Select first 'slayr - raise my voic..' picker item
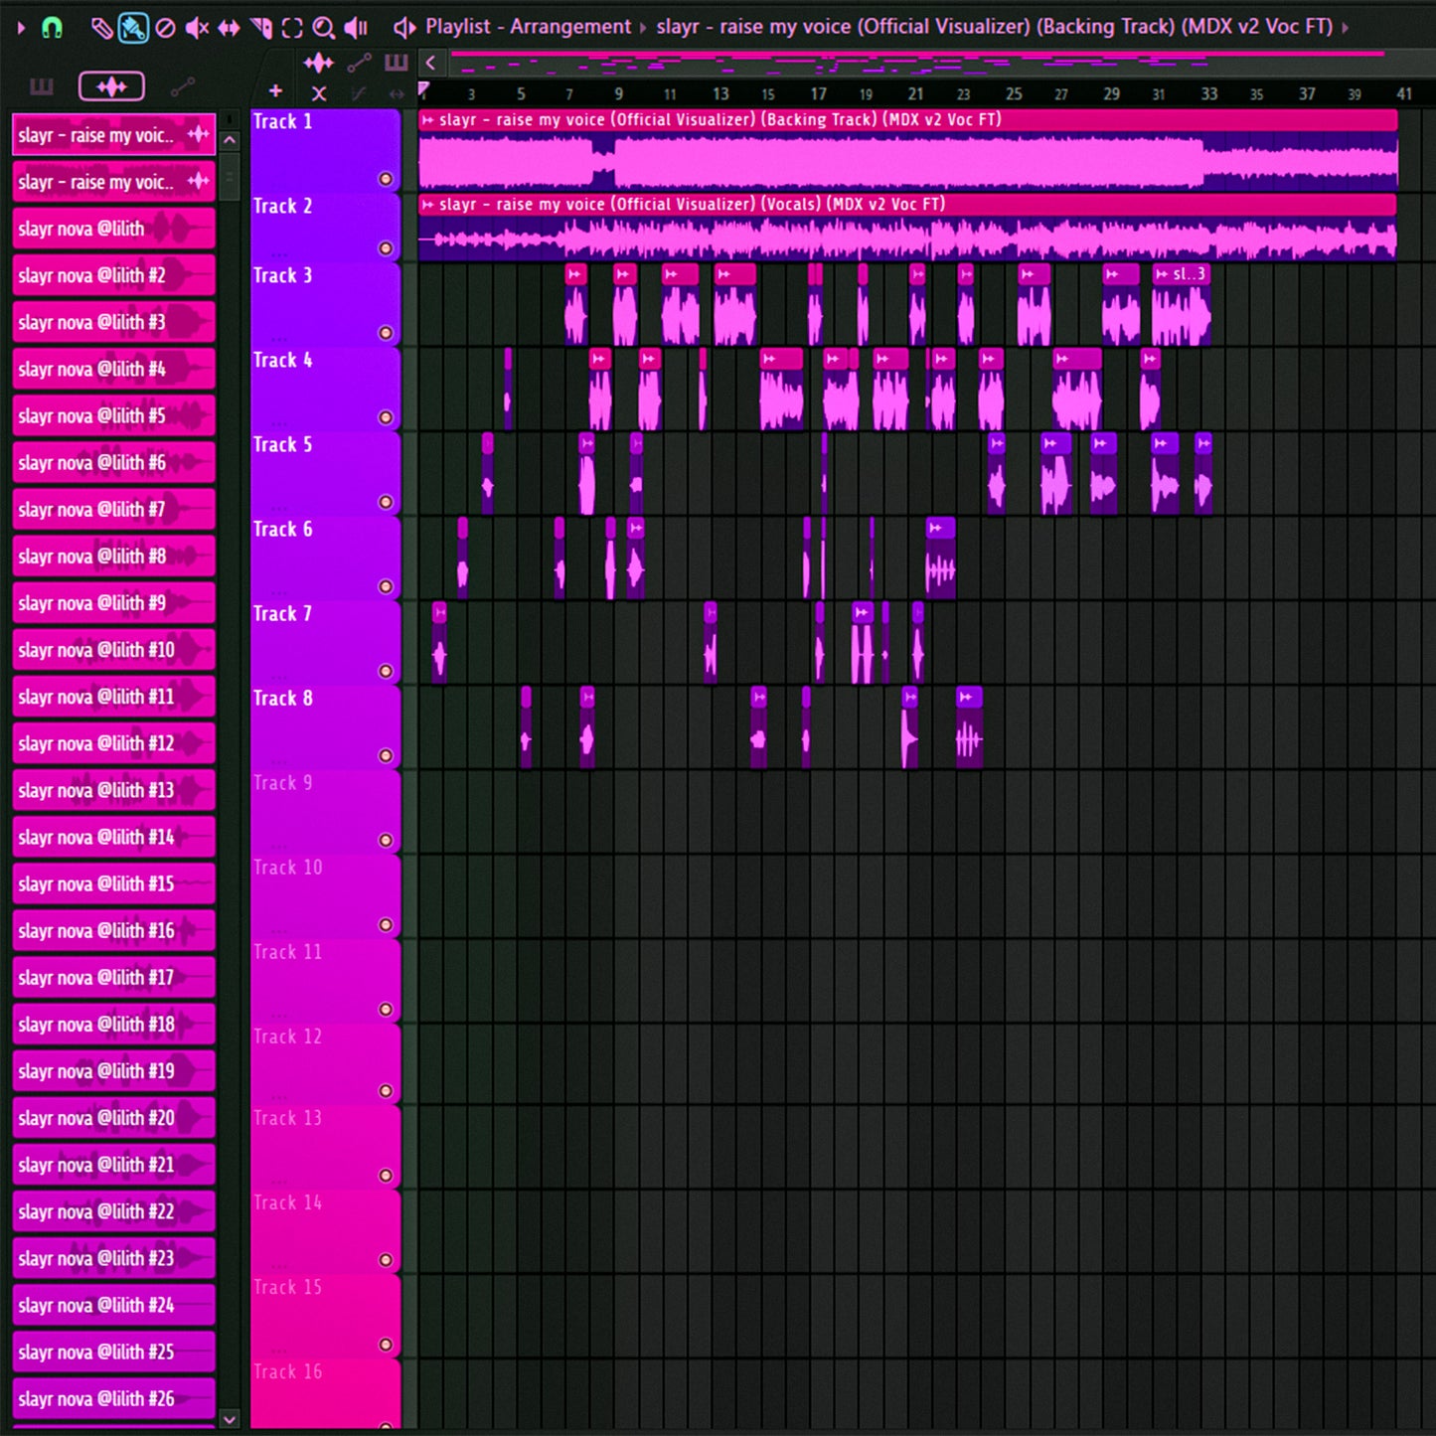This screenshot has height=1436, width=1436. 114,135
